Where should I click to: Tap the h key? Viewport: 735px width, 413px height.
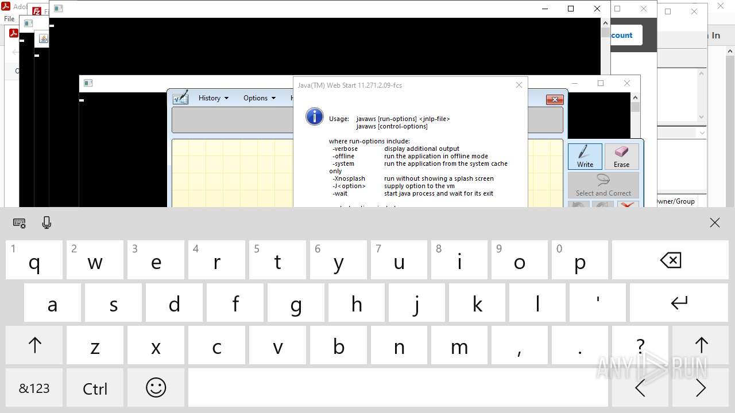click(357, 302)
